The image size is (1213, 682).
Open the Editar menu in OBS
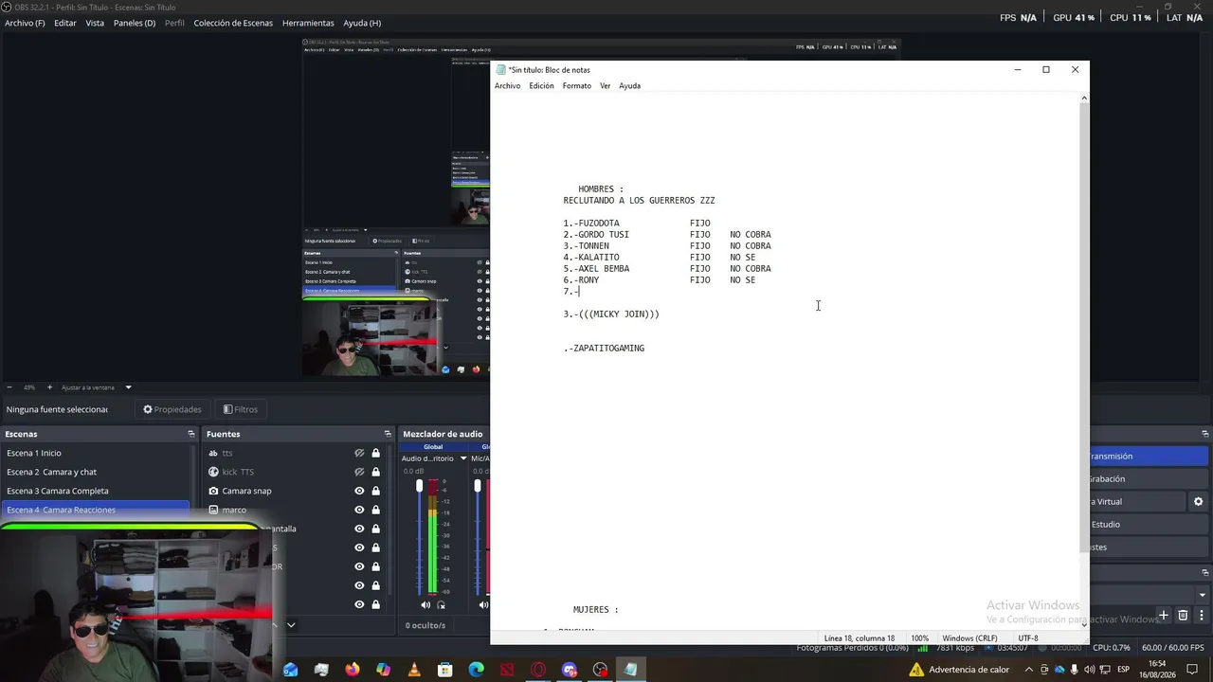(65, 23)
